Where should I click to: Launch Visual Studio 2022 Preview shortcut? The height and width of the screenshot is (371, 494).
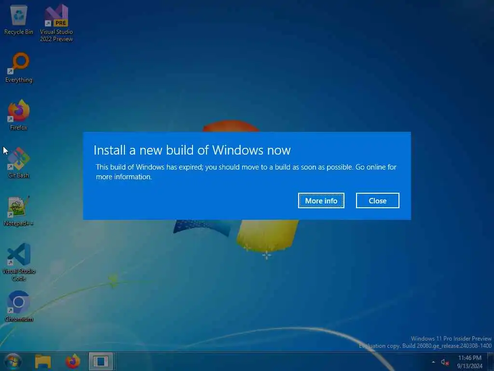[56, 23]
